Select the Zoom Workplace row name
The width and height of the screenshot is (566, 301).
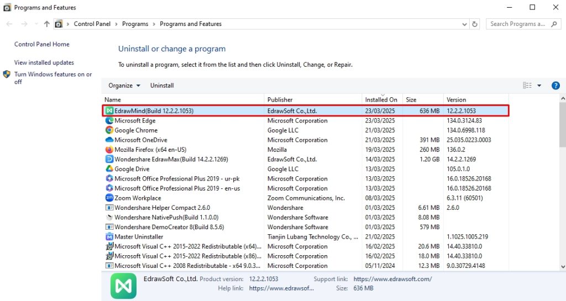tap(138, 198)
